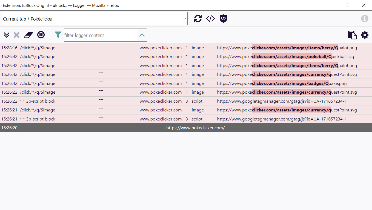This screenshot has width=372, height=210.
Task: Click the googletagmanager gtag script URL
Action: tap(281, 101)
